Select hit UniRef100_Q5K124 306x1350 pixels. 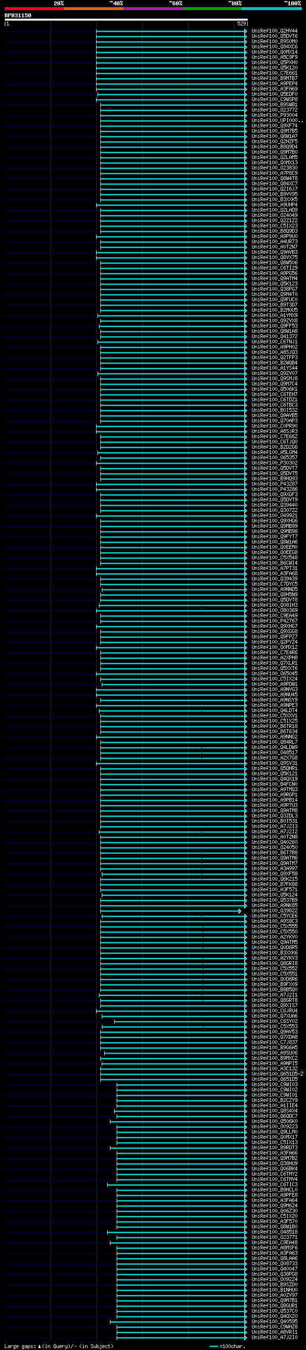(274, 895)
